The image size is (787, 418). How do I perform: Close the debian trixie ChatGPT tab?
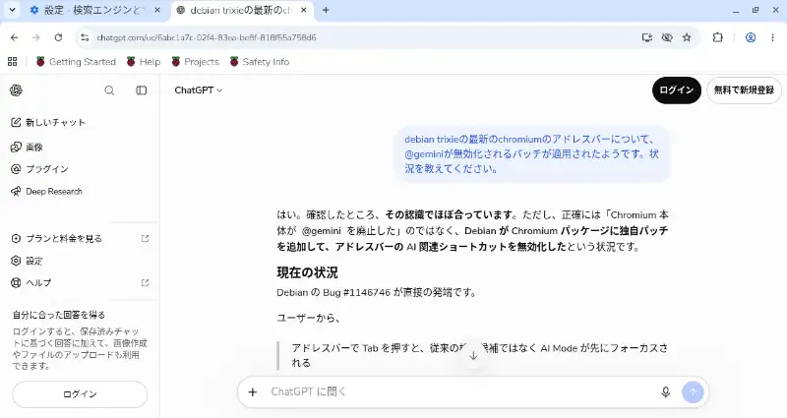[x=304, y=10]
